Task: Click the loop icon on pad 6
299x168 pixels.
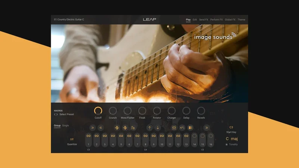Action: coord(129,136)
